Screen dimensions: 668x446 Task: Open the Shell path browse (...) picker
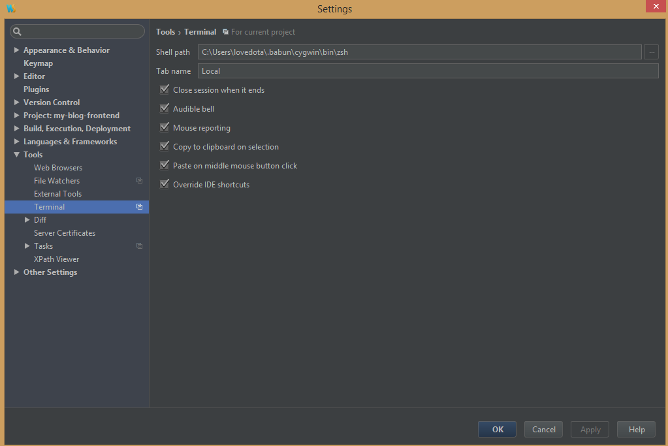(x=651, y=52)
